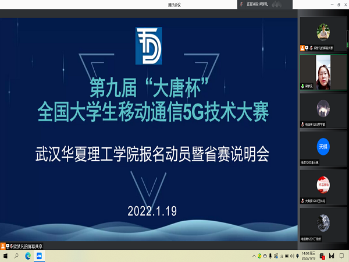Screen dimensions: 349x262
Task: Expand hidden system tray icons
Action: [x=254, y=256]
